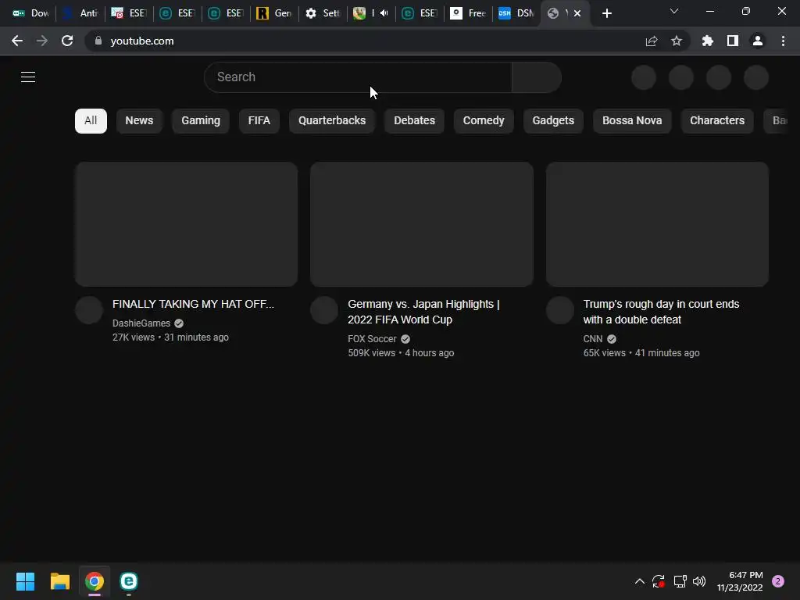Switch to the Sett settings tab

point(323,13)
